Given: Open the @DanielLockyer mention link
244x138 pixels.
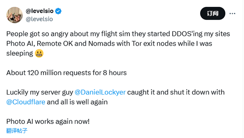Looking at the screenshot, I should (100, 92).
